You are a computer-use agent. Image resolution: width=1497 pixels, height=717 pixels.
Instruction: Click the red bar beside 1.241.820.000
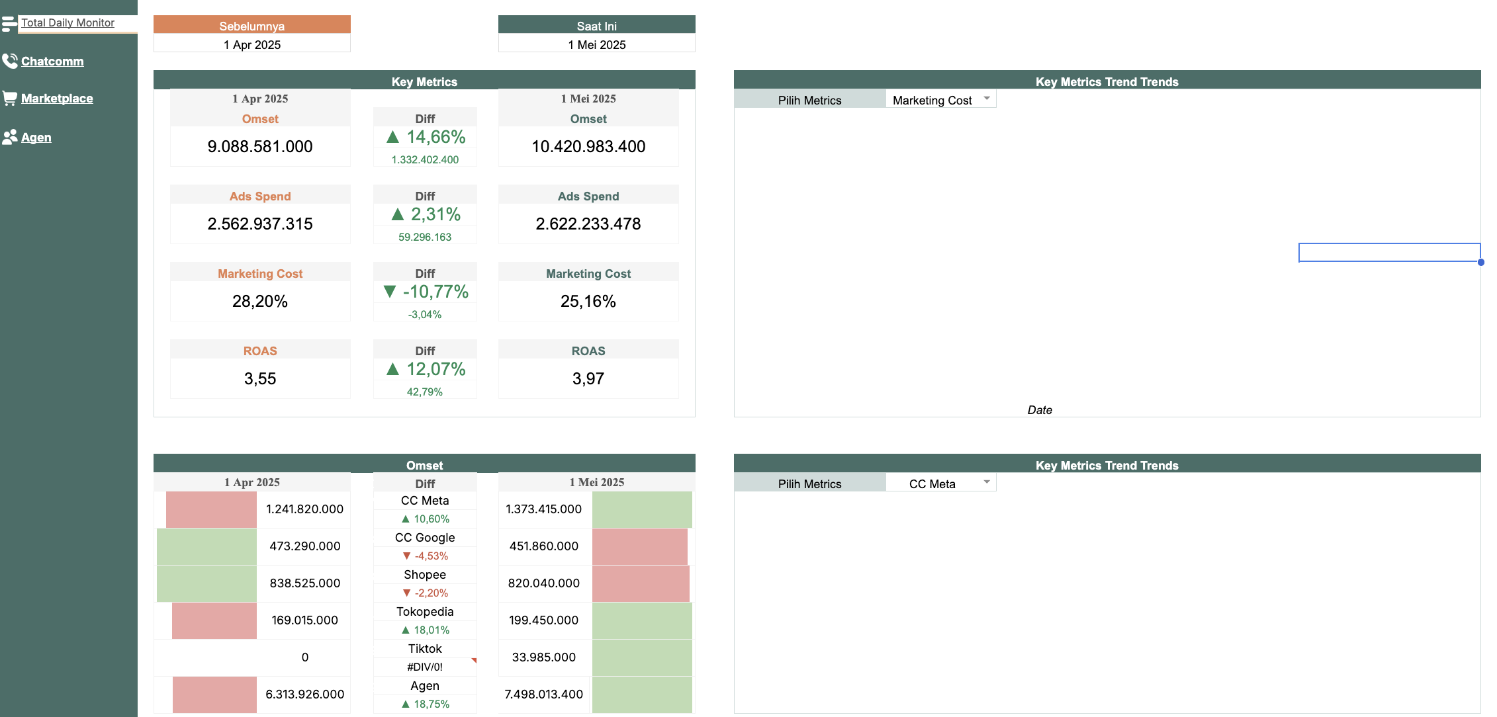pyautogui.click(x=210, y=509)
